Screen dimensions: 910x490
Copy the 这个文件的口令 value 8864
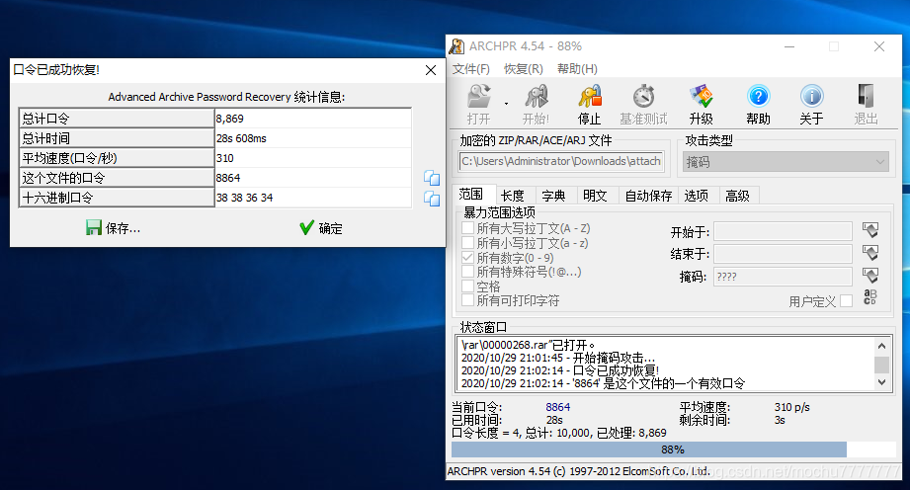click(x=431, y=178)
